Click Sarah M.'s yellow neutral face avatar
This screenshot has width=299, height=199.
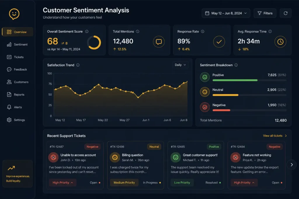[115, 157]
